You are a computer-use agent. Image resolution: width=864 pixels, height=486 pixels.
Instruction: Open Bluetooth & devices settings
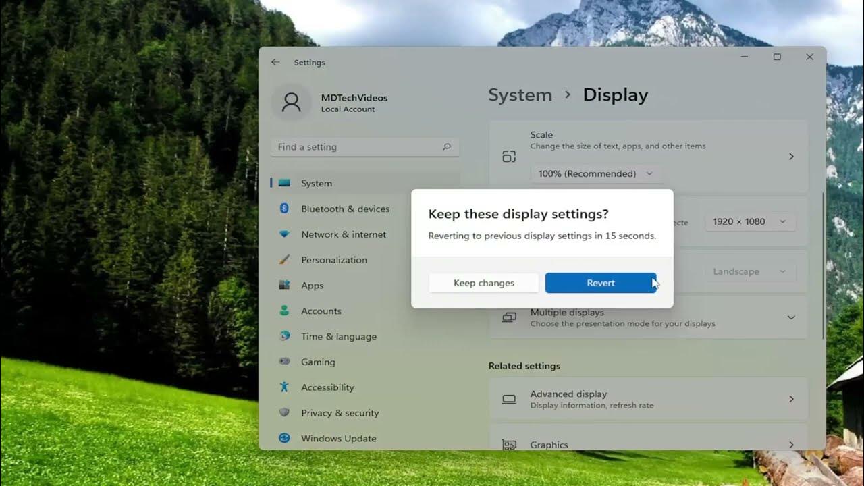click(365, 209)
